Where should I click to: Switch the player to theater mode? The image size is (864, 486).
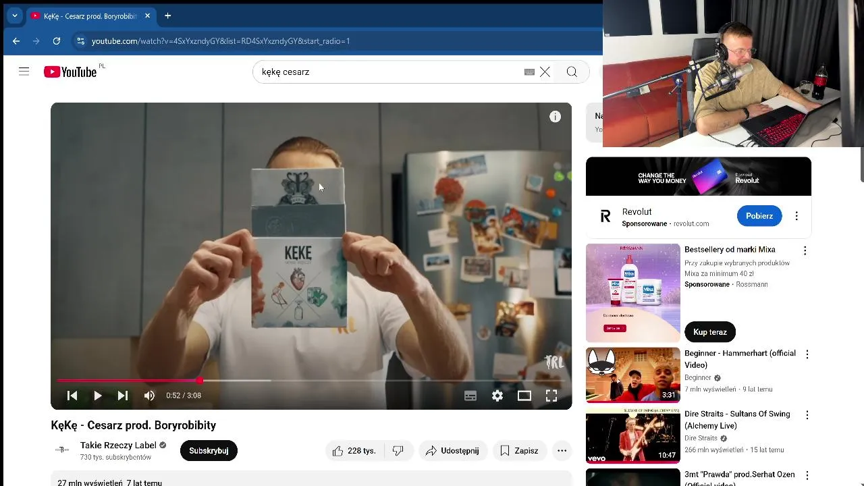524,396
